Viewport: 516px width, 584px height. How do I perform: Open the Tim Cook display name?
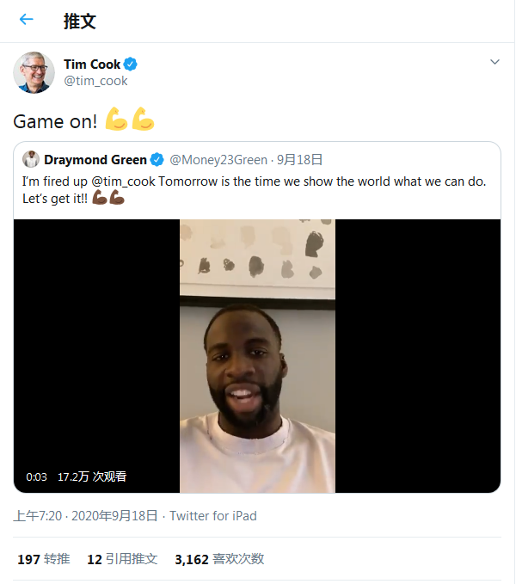pos(92,65)
